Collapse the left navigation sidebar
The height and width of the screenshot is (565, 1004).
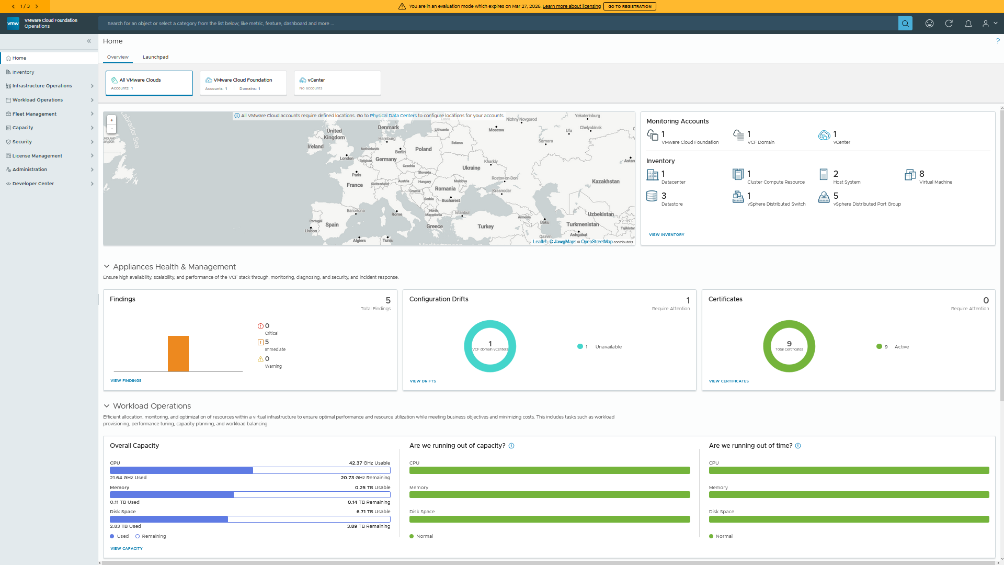(x=89, y=41)
